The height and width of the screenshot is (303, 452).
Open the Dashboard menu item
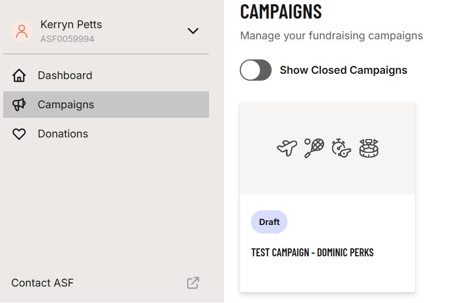coord(65,75)
